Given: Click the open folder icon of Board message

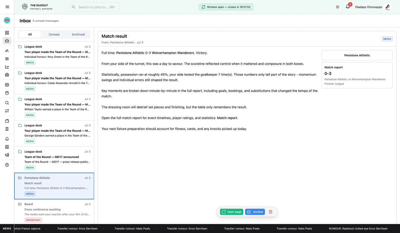Looking at the screenshot, I should (x=20, y=204).
